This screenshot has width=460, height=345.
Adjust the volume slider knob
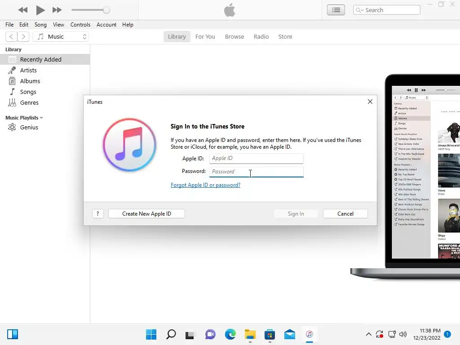[106, 10]
